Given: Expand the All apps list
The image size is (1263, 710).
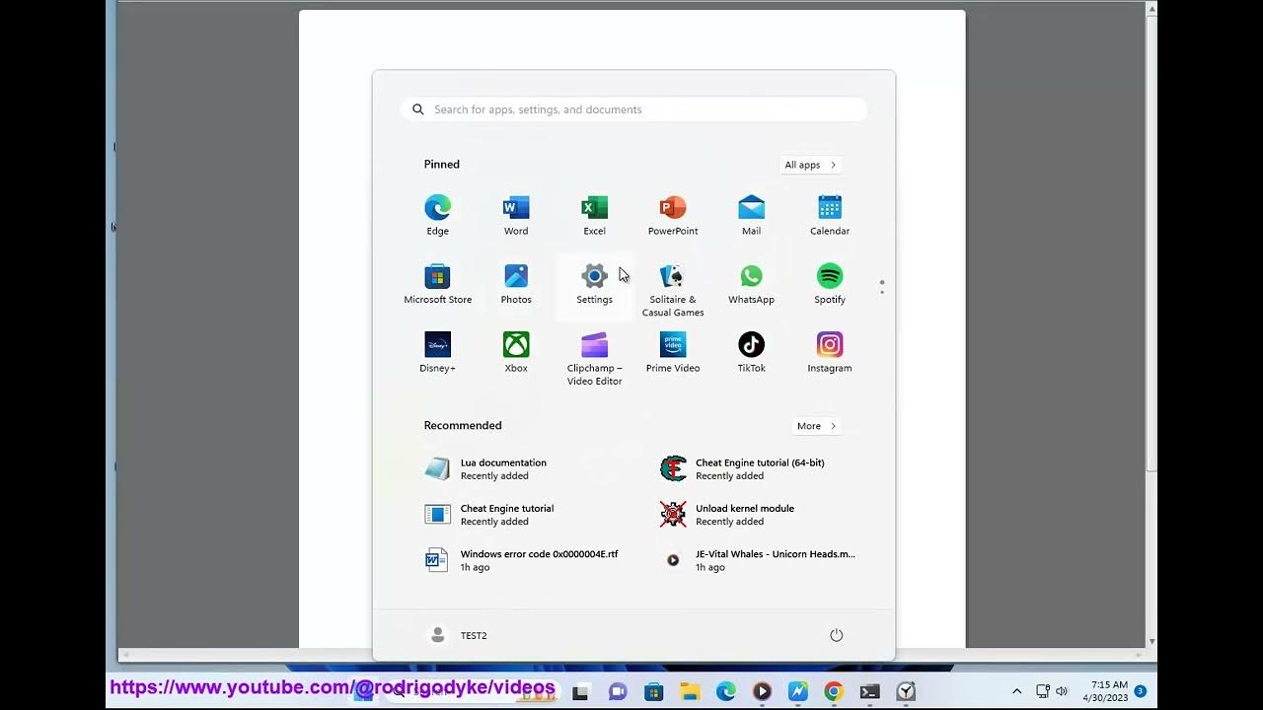Looking at the screenshot, I should point(810,165).
